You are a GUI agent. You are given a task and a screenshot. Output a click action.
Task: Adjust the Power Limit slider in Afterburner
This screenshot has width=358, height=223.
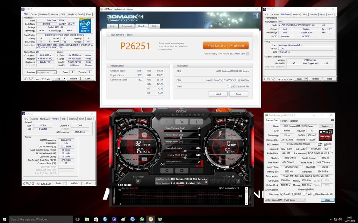click(181, 137)
